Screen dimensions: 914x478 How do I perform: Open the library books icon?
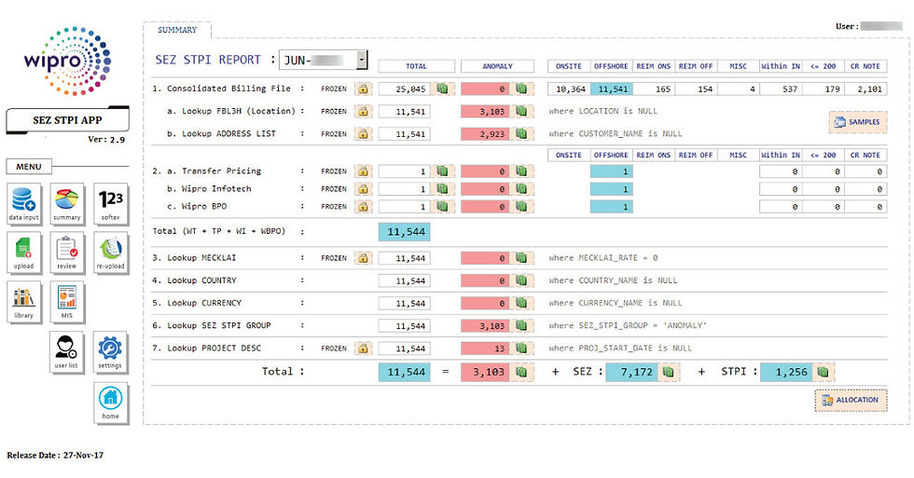click(x=24, y=302)
